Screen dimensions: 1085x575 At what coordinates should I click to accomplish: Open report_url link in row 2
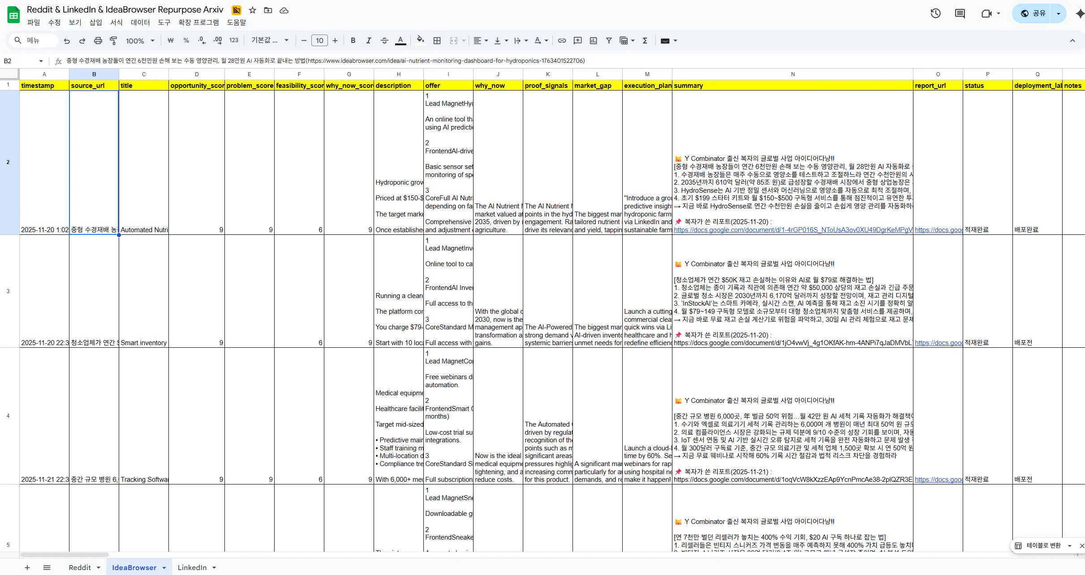click(938, 230)
